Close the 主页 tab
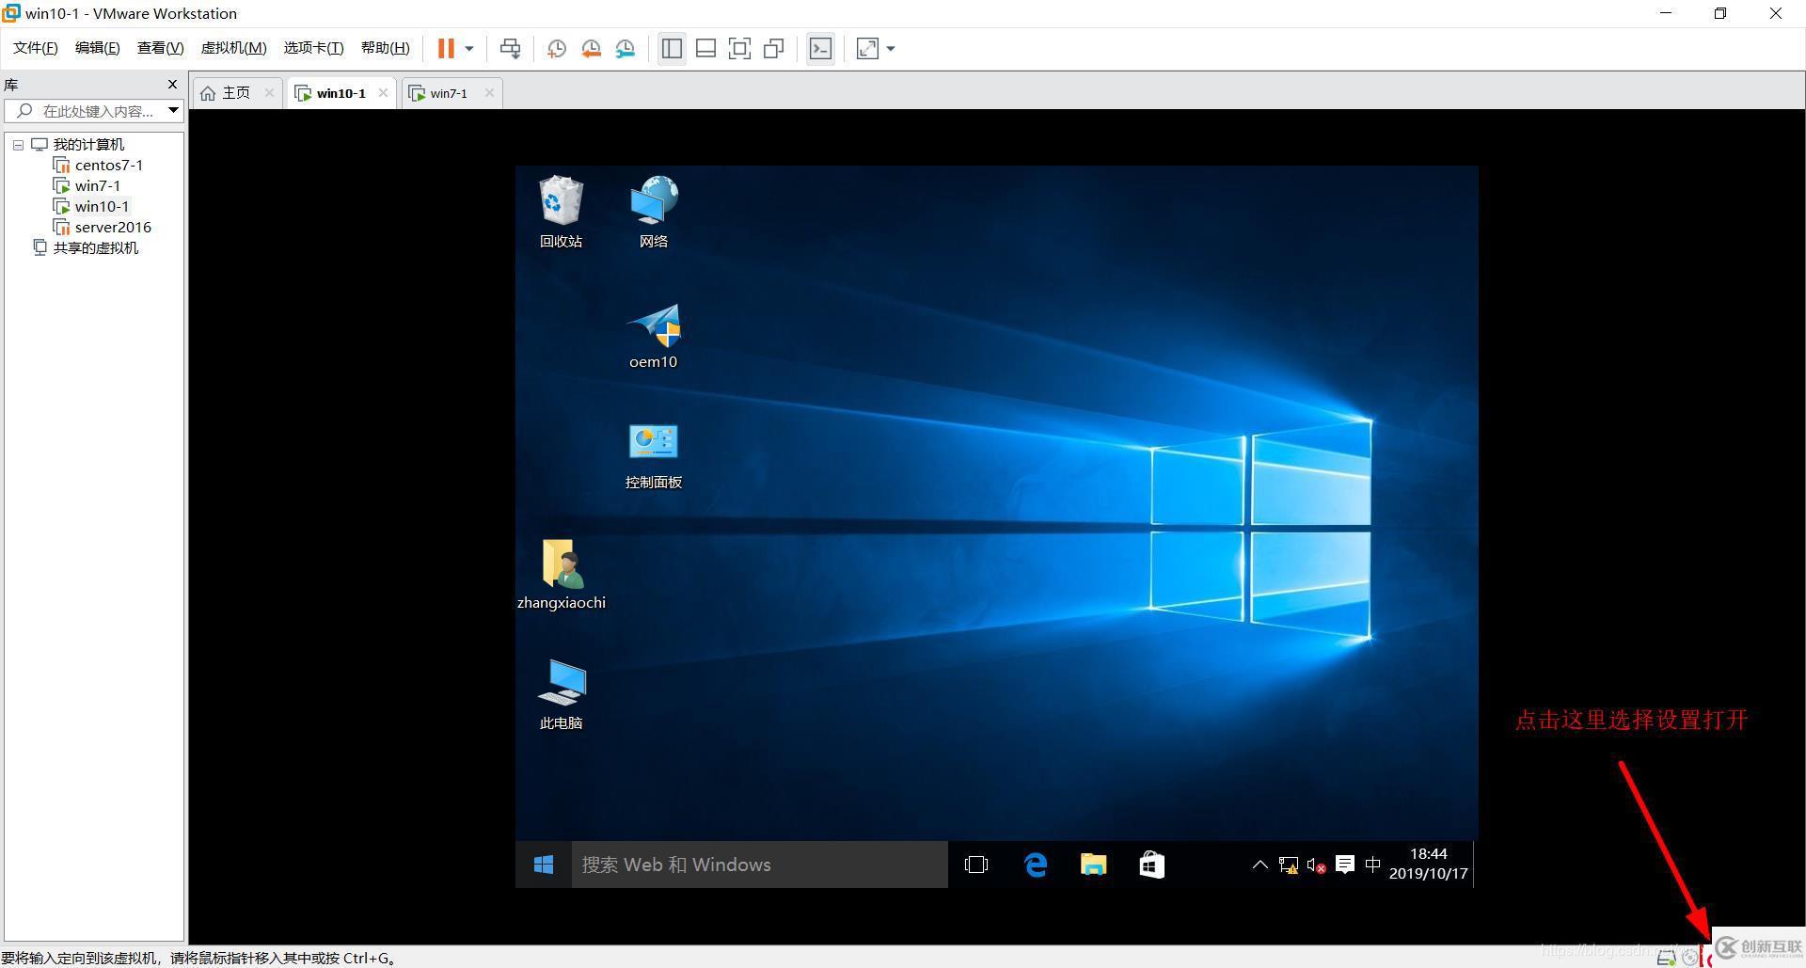1806x968 pixels. (269, 92)
